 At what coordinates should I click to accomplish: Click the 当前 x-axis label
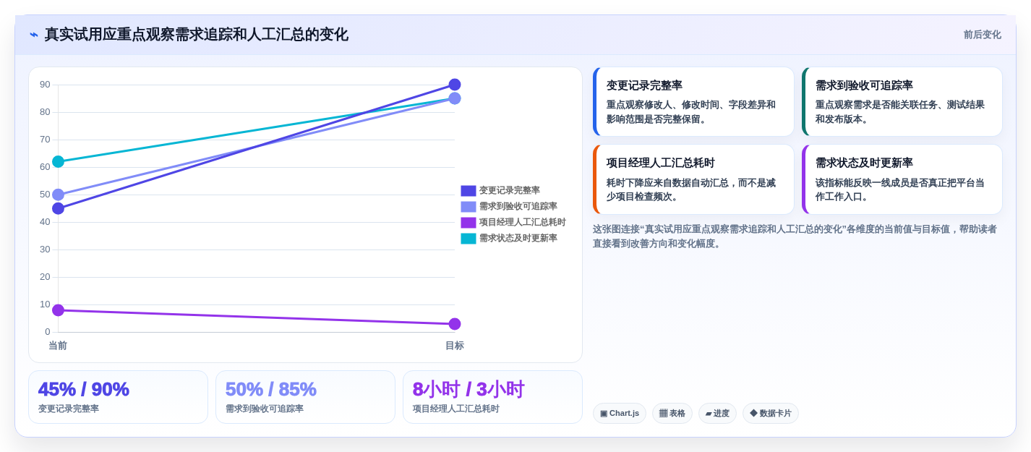click(x=58, y=346)
